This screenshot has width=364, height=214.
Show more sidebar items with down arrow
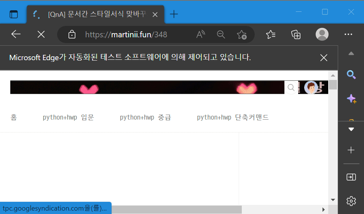(351, 129)
